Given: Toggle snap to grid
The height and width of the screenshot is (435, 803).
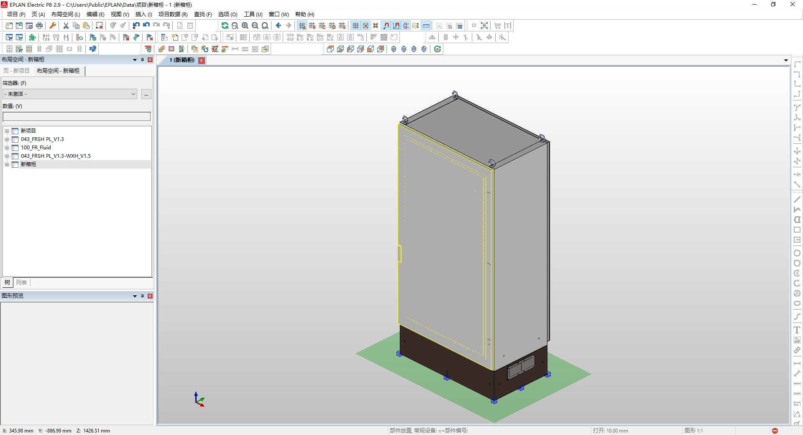Looking at the screenshot, I should tap(365, 25).
